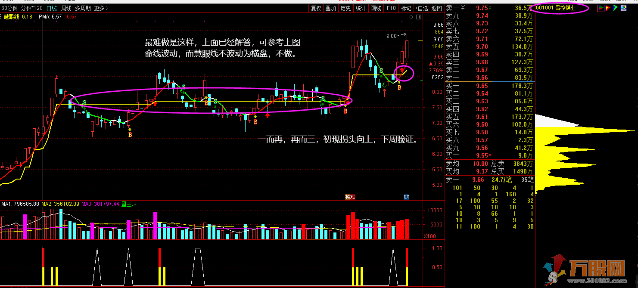Switch to 周线 weekly chart period

coord(66,8)
